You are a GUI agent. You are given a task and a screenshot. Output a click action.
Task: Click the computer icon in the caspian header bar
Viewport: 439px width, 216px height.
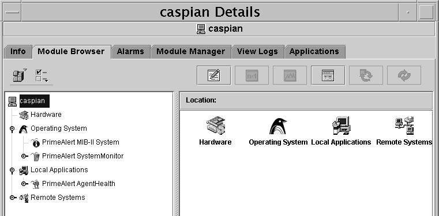(201, 29)
